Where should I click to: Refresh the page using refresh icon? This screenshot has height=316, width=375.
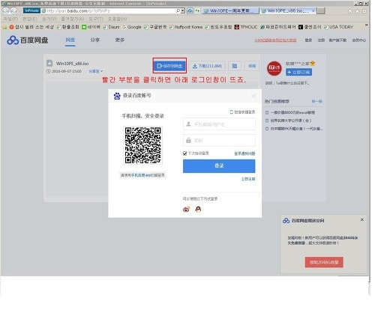pyautogui.click(x=198, y=10)
